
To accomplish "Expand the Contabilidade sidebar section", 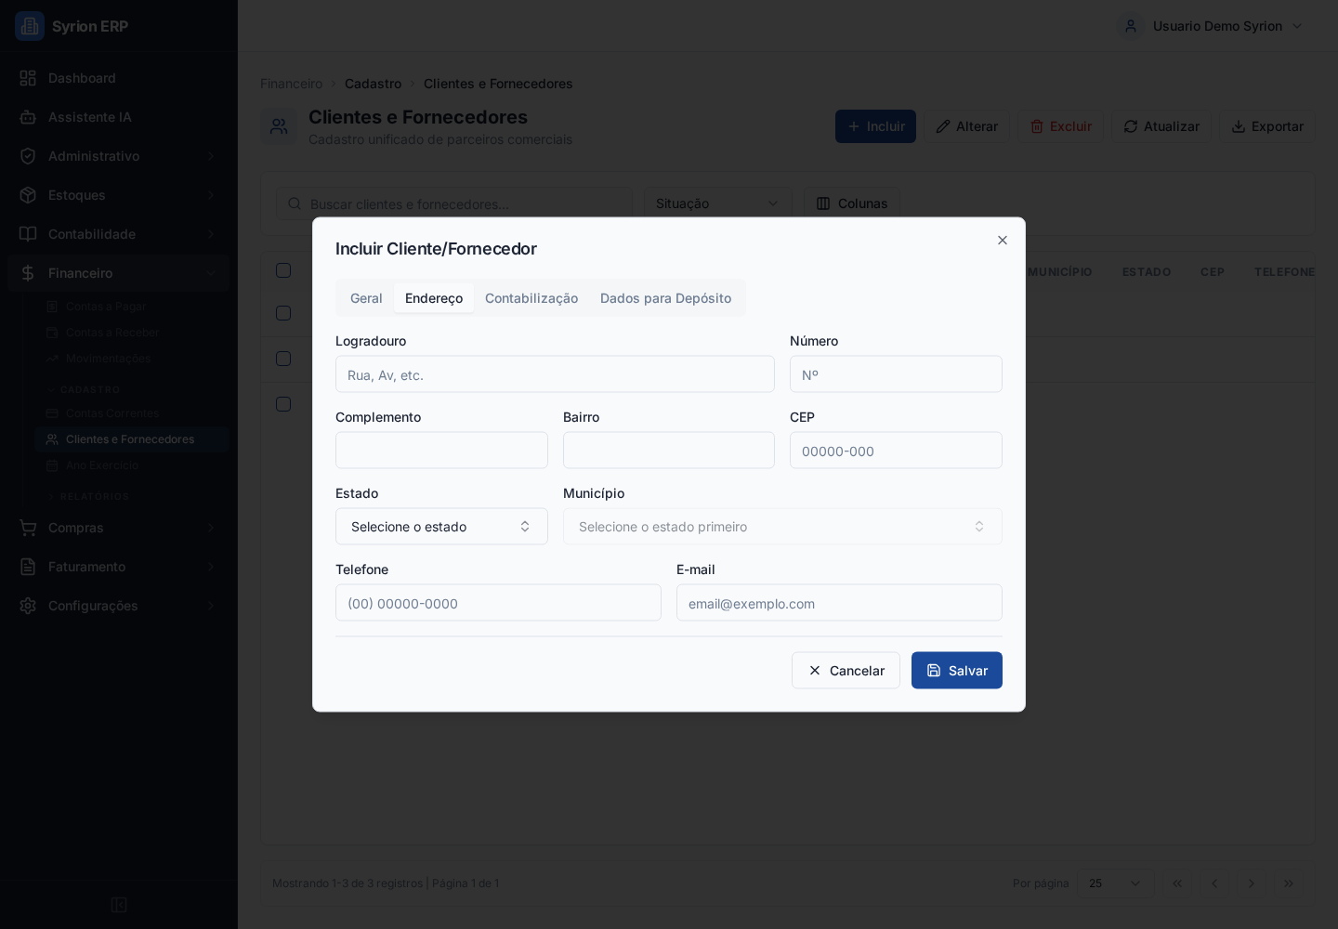I will pyautogui.click(x=119, y=234).
